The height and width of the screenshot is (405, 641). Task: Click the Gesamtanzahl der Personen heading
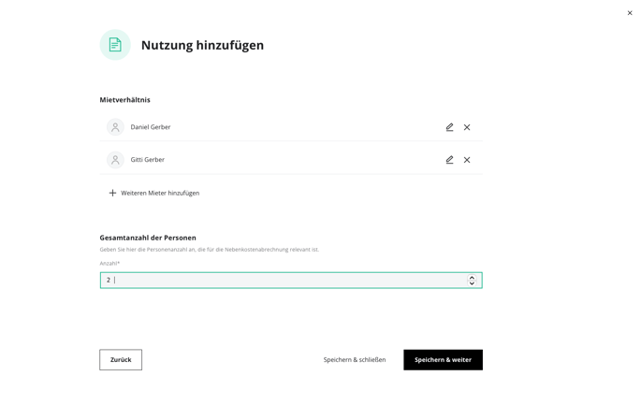[x=148, y=238]
